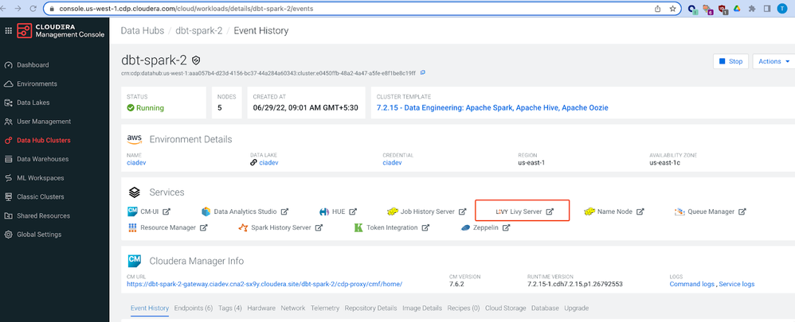
Task: Go to Environments in sidebar
Action: pyautogui.click(x=37, y=83)
